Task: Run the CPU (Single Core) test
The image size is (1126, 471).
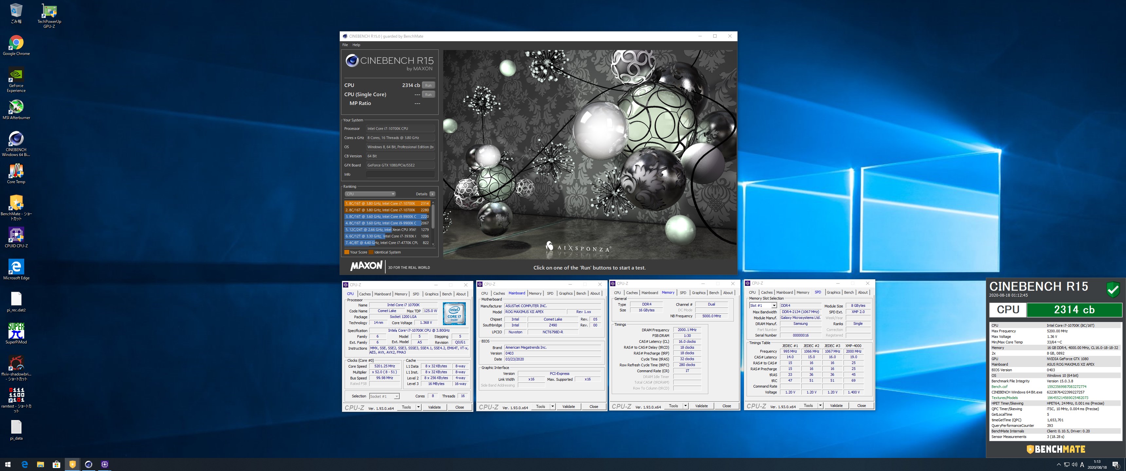Action: (428, 95)
